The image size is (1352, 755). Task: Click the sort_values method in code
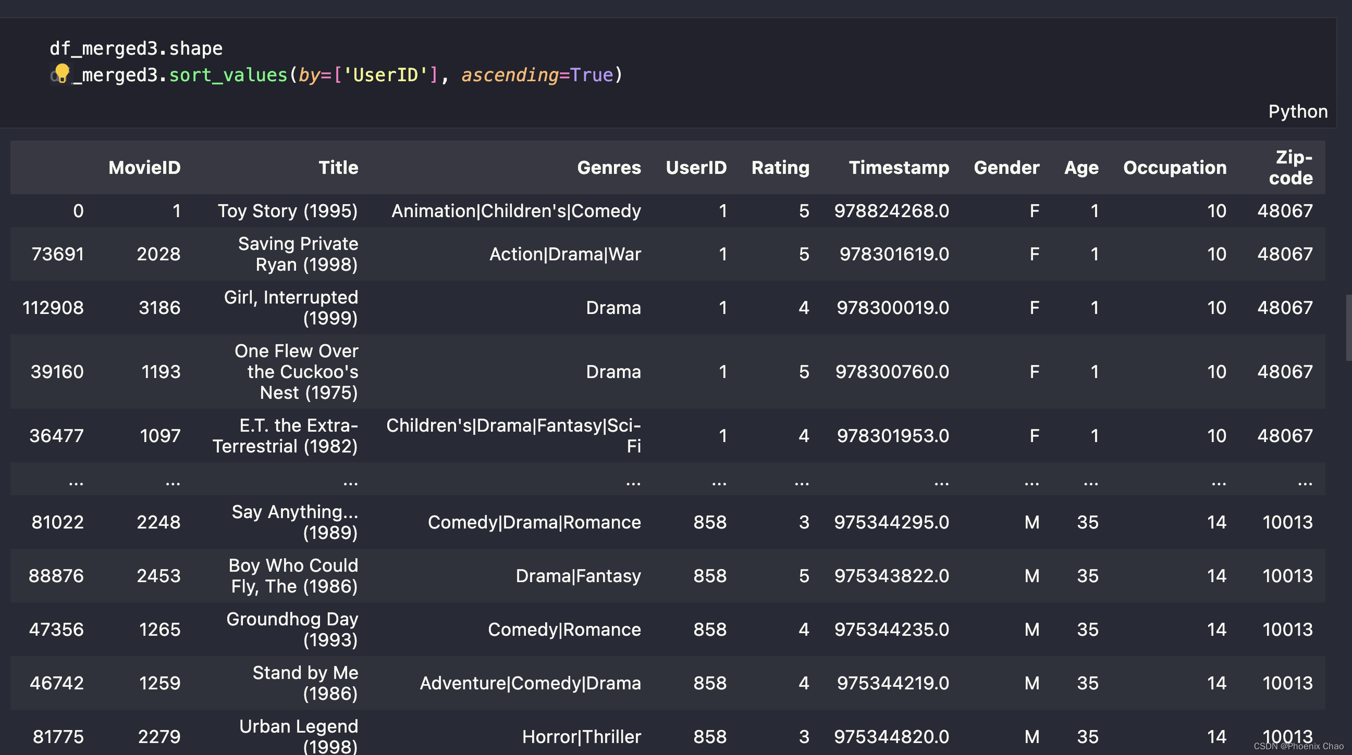coord(228,75)
